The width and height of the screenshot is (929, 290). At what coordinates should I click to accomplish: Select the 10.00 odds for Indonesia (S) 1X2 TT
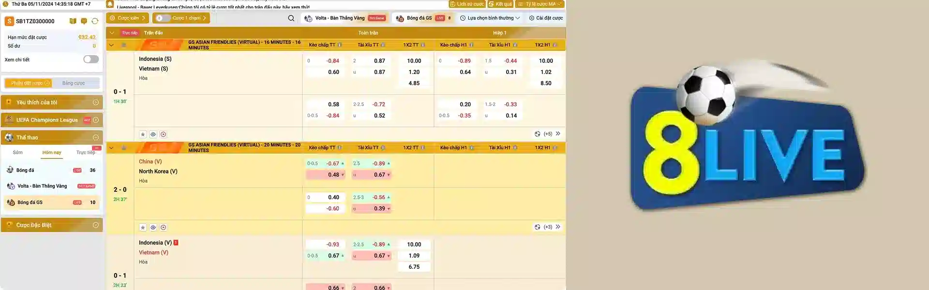coord(414,61)
